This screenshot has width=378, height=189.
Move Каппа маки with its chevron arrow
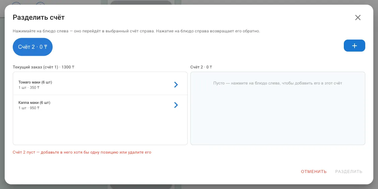pyautogui.click(x=176, y=105)
